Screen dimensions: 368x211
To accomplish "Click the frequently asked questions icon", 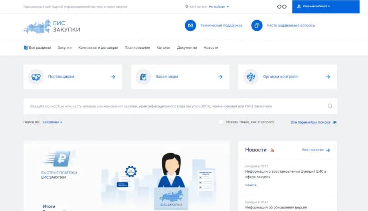I will [257, 25].
